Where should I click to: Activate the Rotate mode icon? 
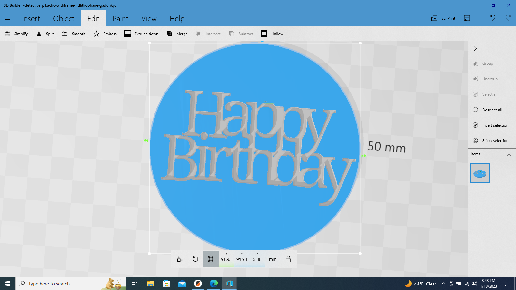pyautogui.click(x=195, y=259)
